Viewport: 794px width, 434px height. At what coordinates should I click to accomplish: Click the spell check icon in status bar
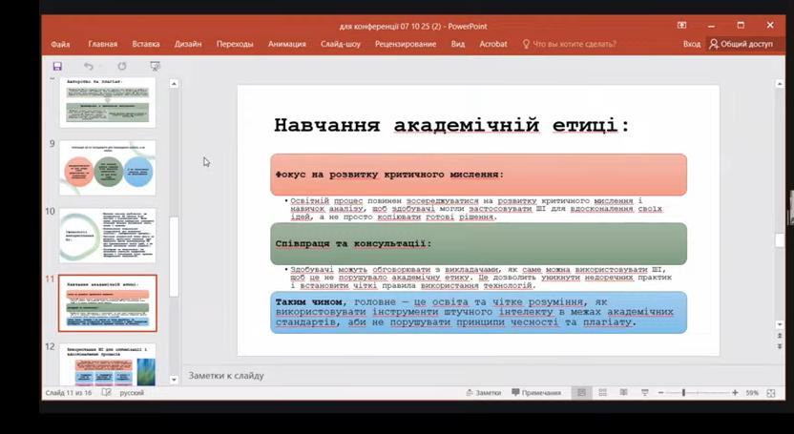(x=108, y=393)
